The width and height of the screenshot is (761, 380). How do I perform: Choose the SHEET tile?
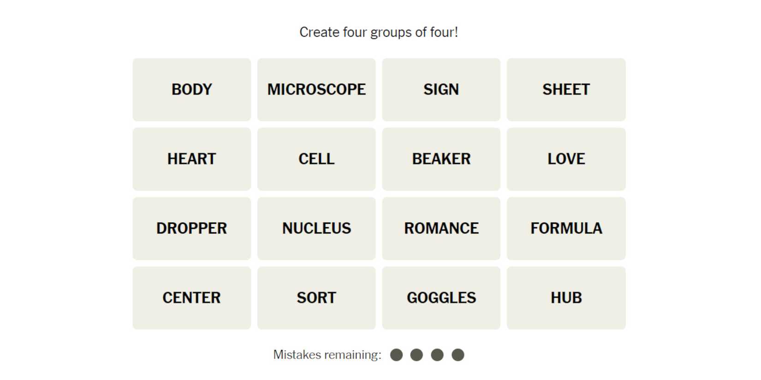566,89
